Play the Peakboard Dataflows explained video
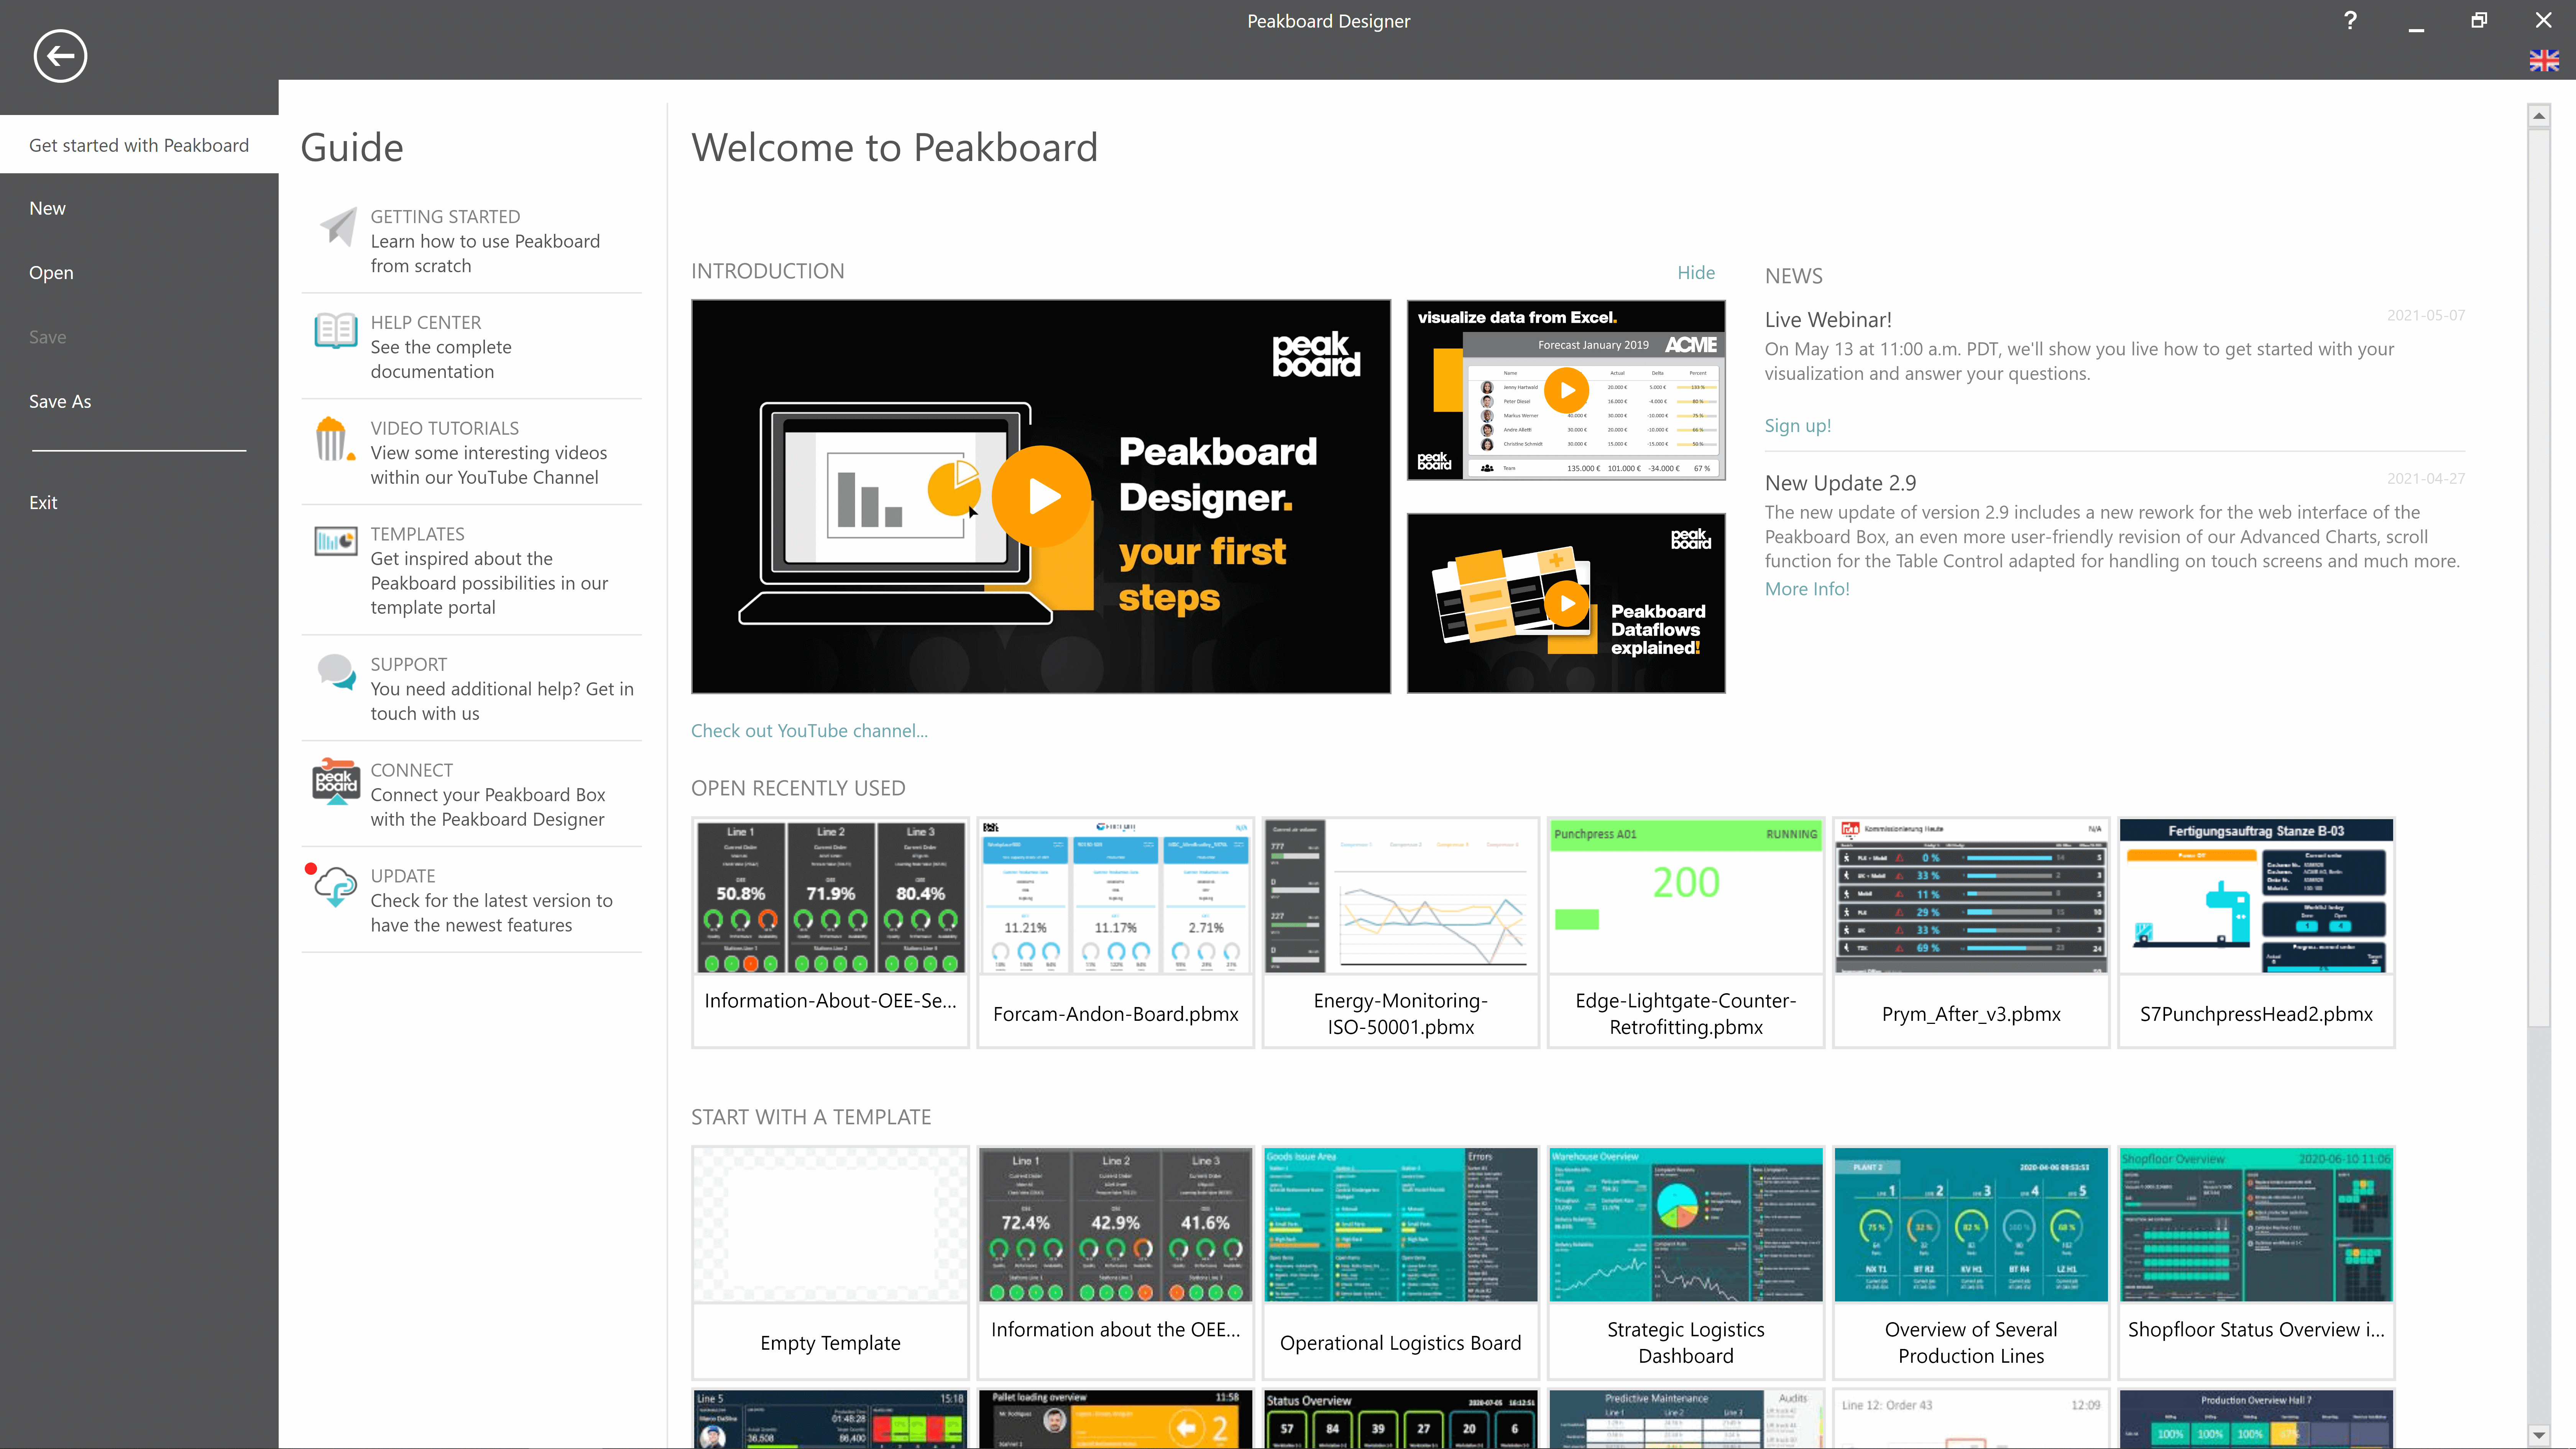 (1566, 603)
